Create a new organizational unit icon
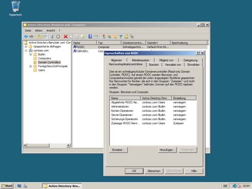The height and width of the screenshot is (189, 252). click(115, 37)
